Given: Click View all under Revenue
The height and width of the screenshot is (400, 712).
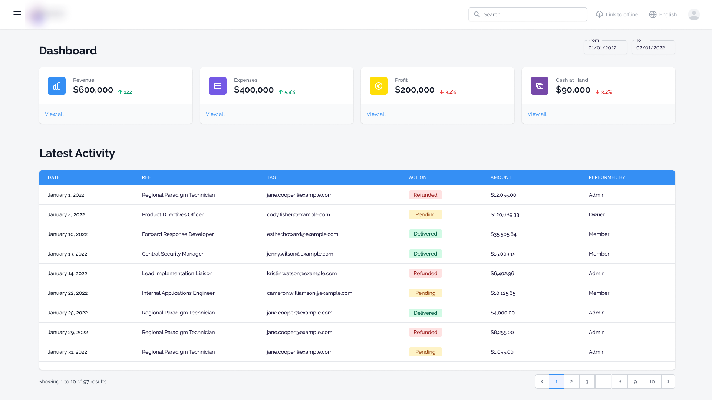Looking at the screenshot, I should (x=54, y=114).
